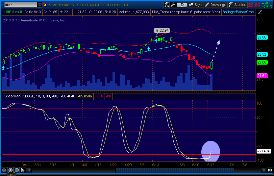Click the O: 21.85 open value

point(50,12)
